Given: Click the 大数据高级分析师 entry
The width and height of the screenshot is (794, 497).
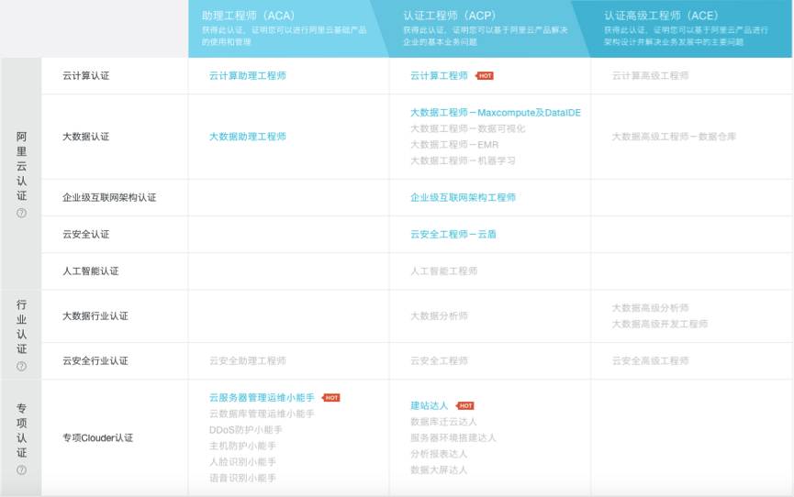Looking at the screenshot, I should 650,308.
